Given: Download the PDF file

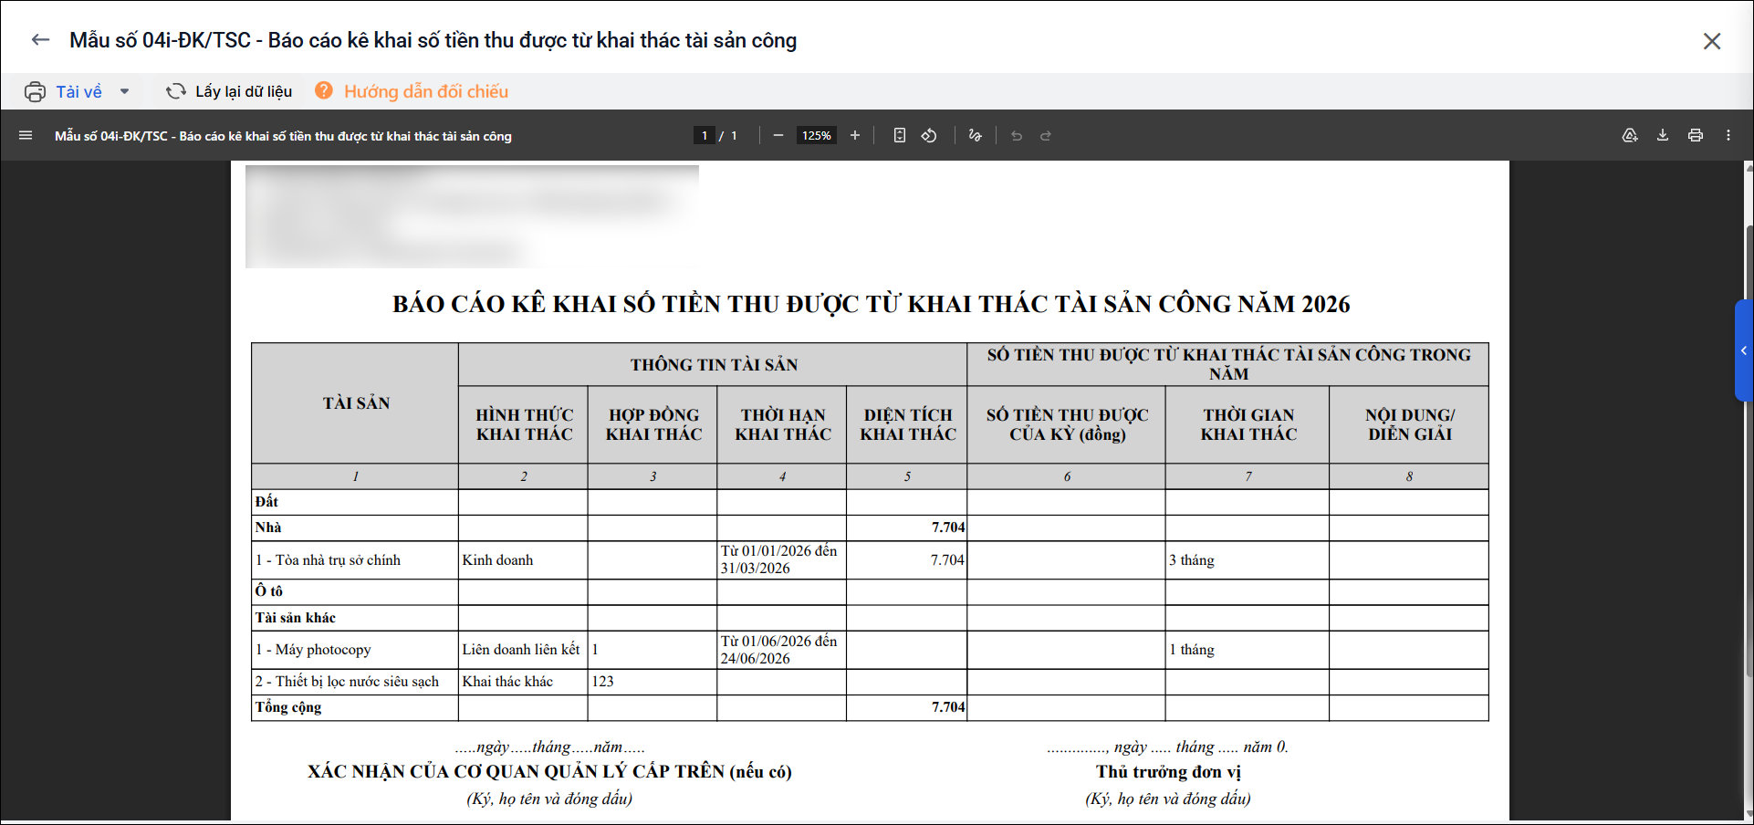Looking at the screenshot, I should [1663, 135].
